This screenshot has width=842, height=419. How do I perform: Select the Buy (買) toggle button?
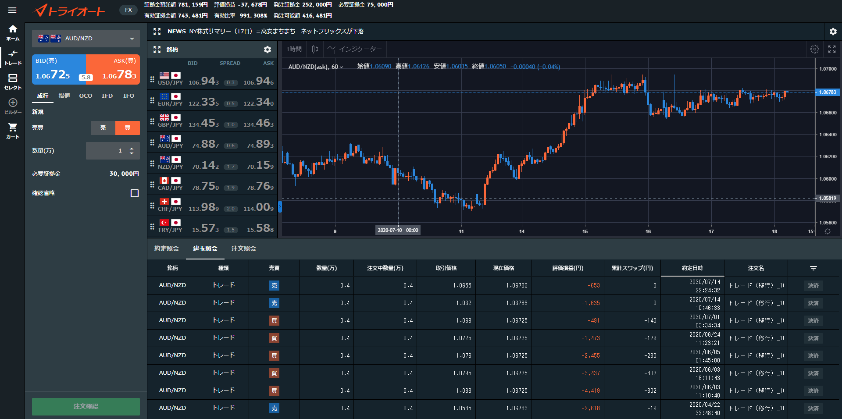tap(128, 128)
